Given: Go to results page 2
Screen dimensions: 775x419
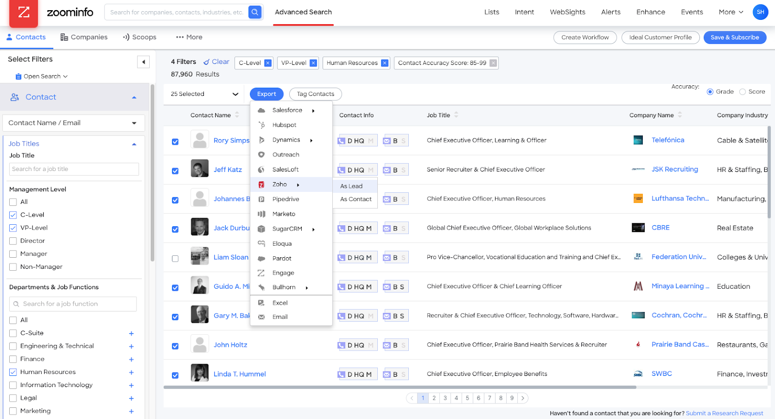Looking at the screenshot, I should (434, 398).
